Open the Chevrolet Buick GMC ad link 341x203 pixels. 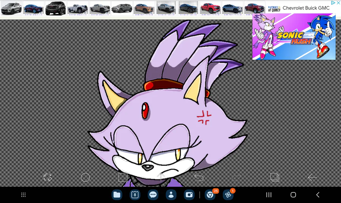click(306, 8)
